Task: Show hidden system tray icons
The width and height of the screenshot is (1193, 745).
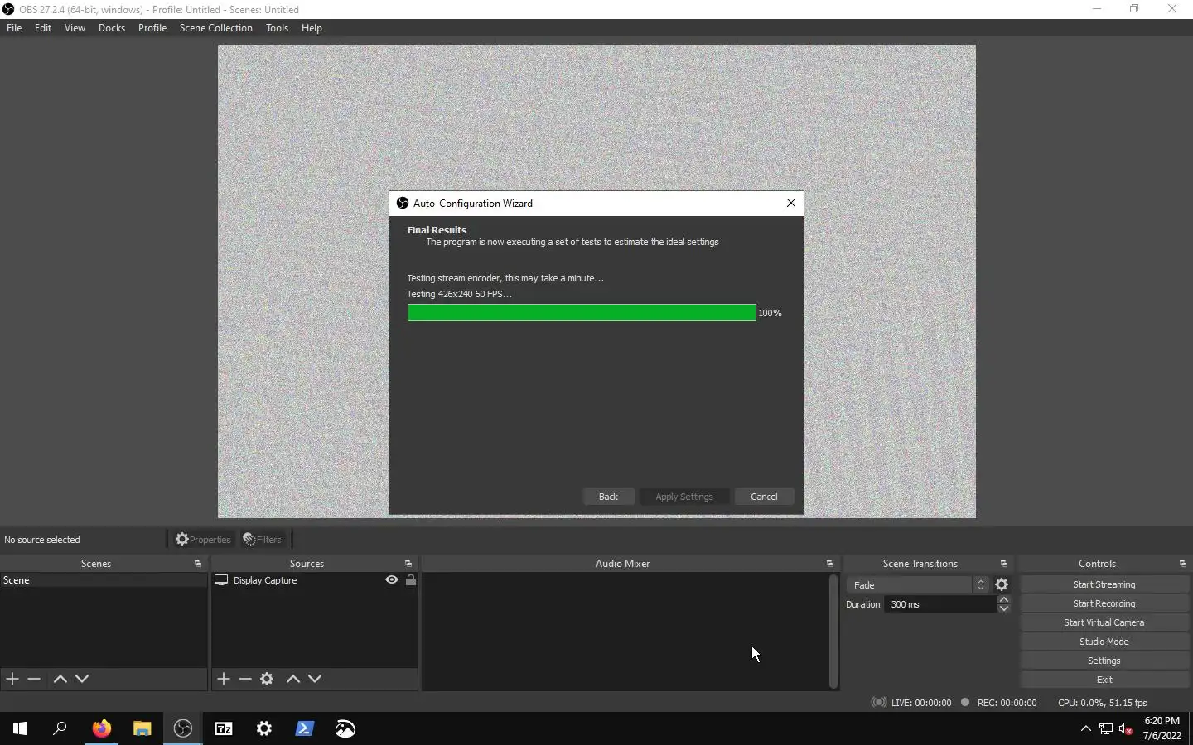Action: (1086, 729)
